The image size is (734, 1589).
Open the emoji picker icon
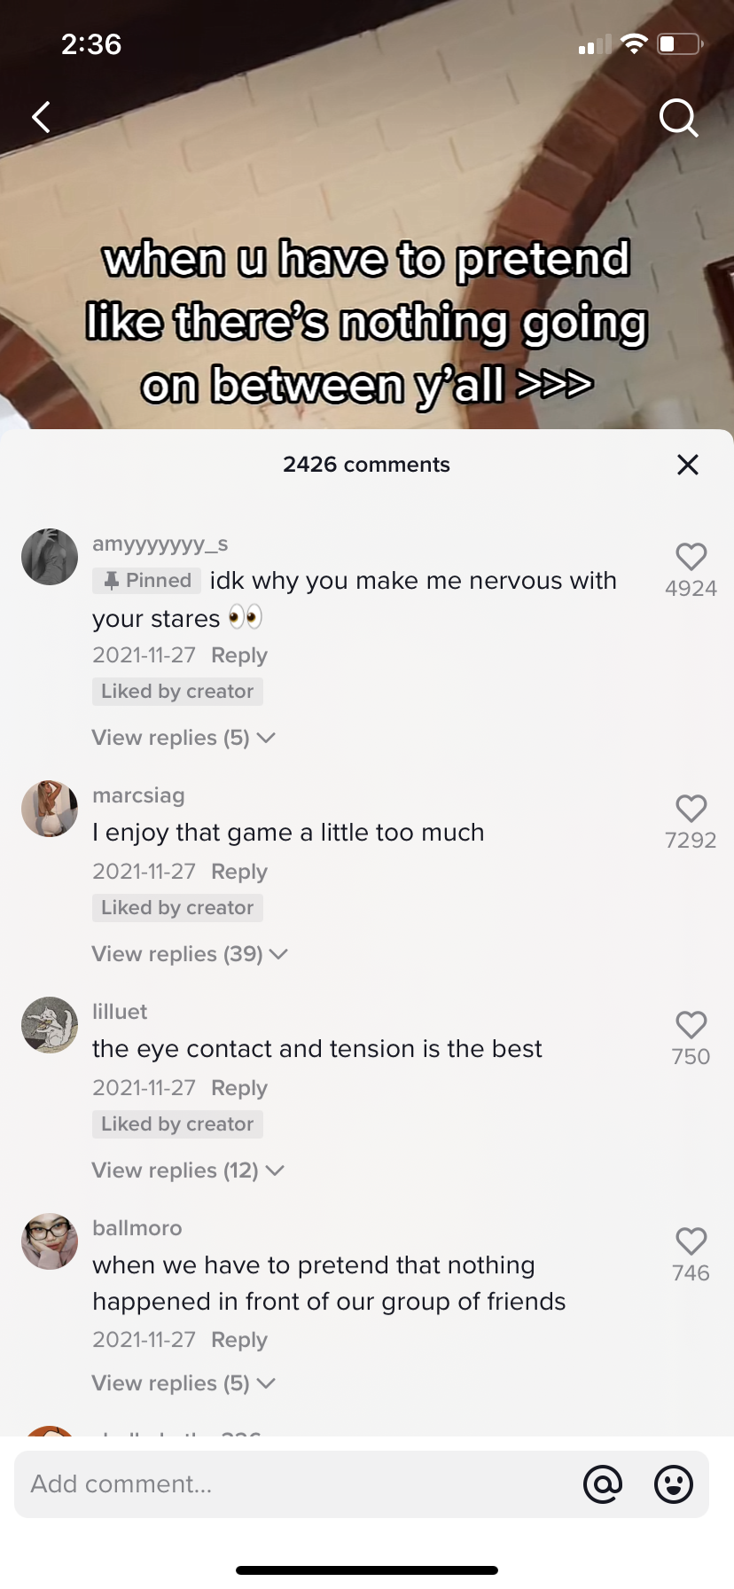pyautogui.click(x=674, y=1484)
